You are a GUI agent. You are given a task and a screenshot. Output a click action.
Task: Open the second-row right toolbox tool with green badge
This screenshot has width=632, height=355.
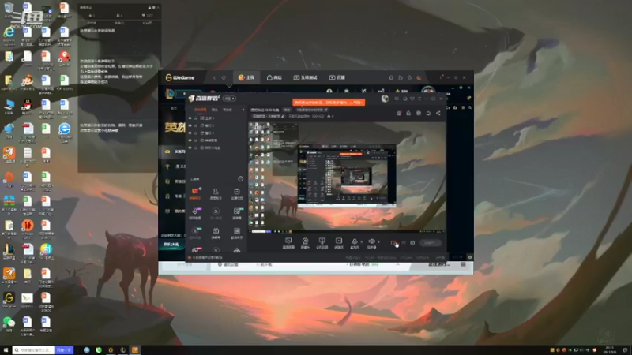[236, 213]
